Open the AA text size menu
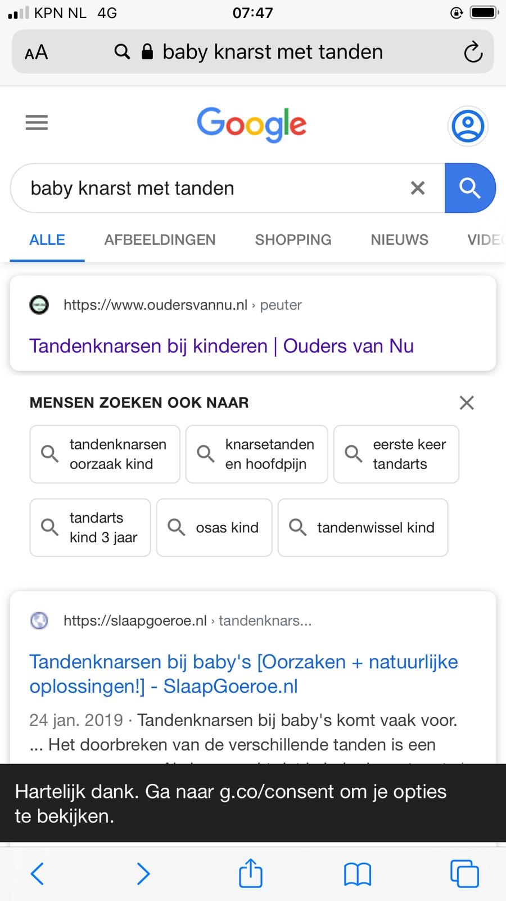Image resolution: width=506 pixels, height=901 pixels. pos(37,52)
